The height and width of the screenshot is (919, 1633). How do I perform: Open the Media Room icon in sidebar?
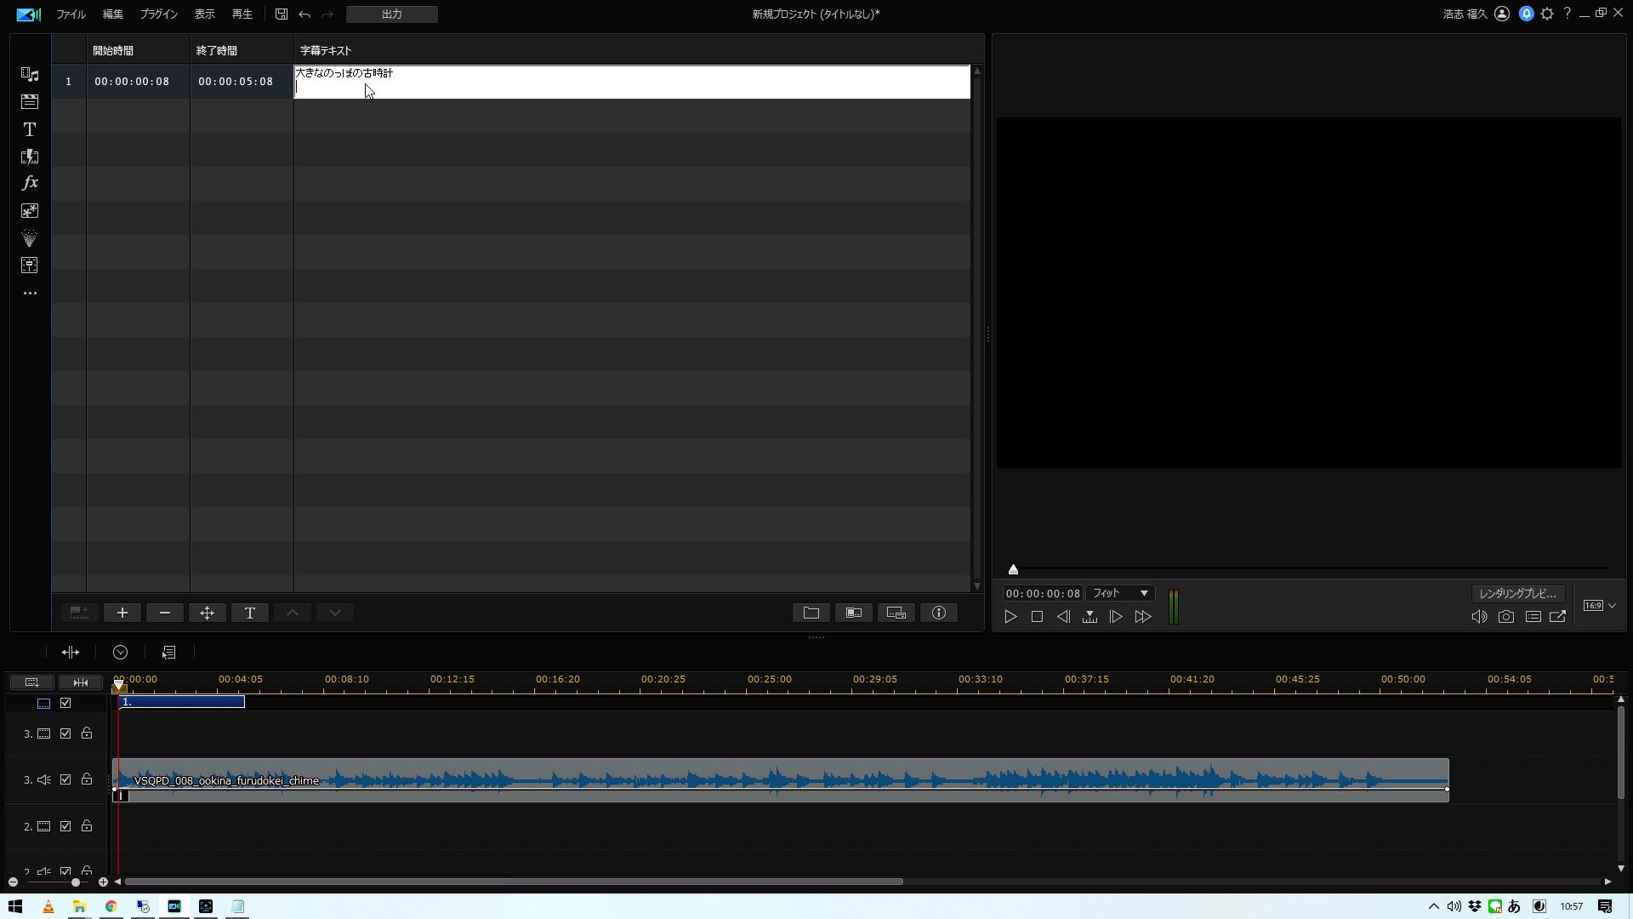click(30, 75)
